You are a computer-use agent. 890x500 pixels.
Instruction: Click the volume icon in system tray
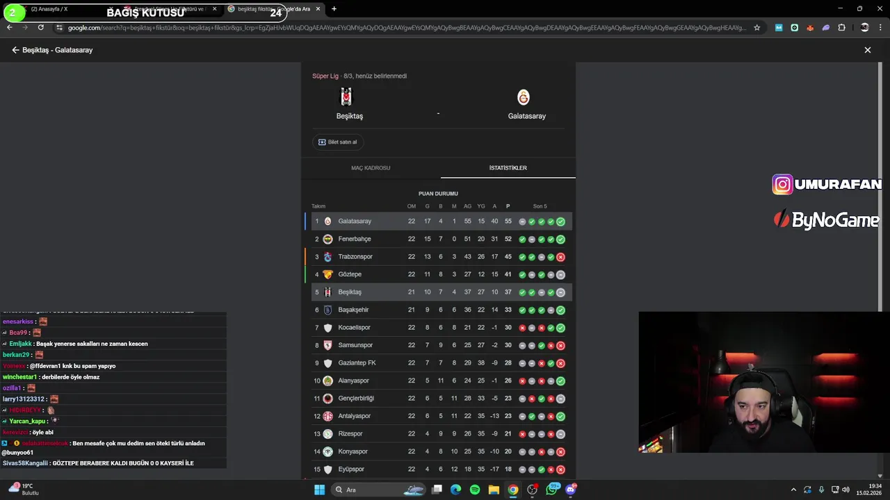(845, 490)
